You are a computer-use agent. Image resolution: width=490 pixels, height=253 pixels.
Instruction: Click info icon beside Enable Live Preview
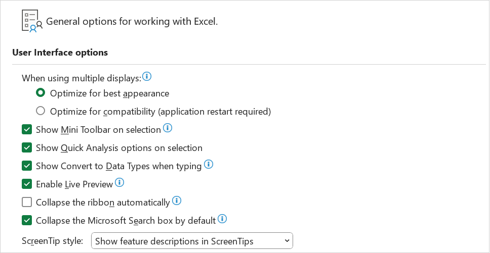(x=119, y=183)
